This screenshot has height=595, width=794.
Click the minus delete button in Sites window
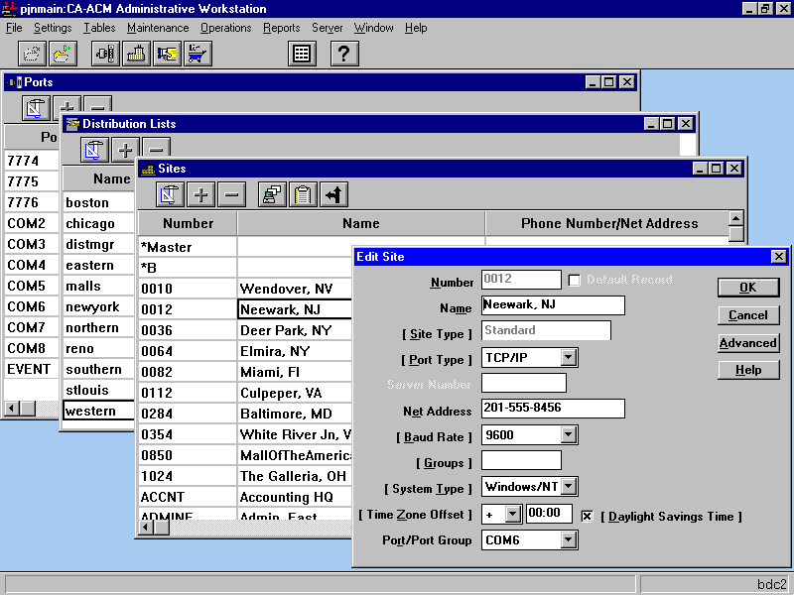click(x=231, y=194)
